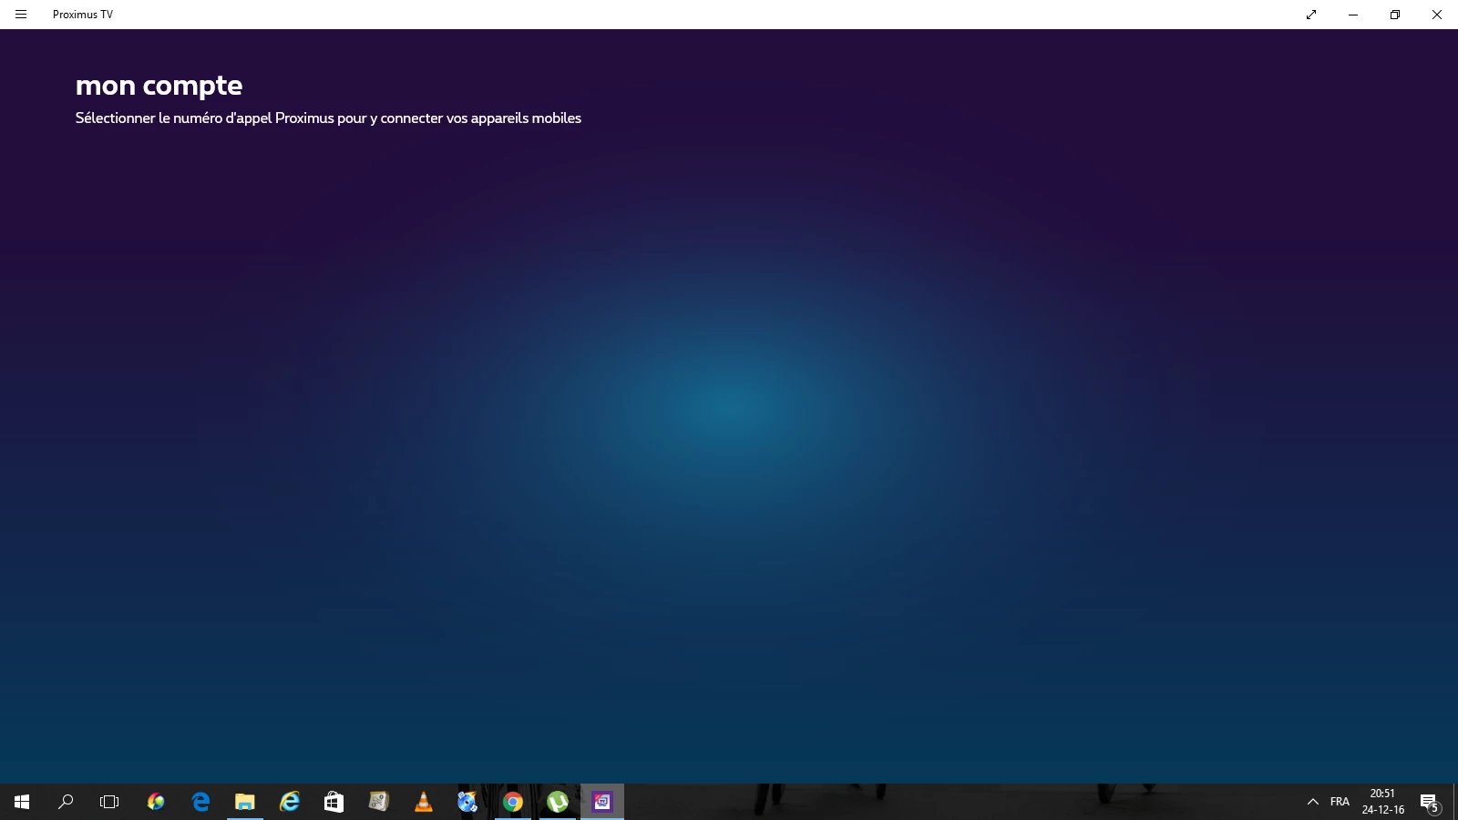Viewport: 1458px width, 820px height.
Task: Open the Windows Store from the taskbar
Action: (334, 802)
